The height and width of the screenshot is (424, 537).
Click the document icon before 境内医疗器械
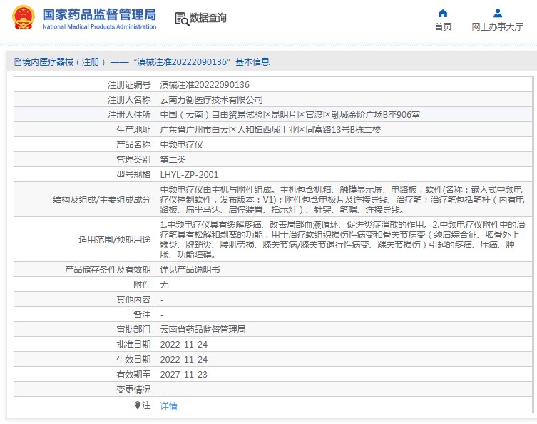click(17, 62)
